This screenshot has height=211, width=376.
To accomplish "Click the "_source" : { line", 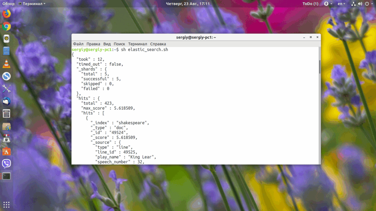I will 105,142.
